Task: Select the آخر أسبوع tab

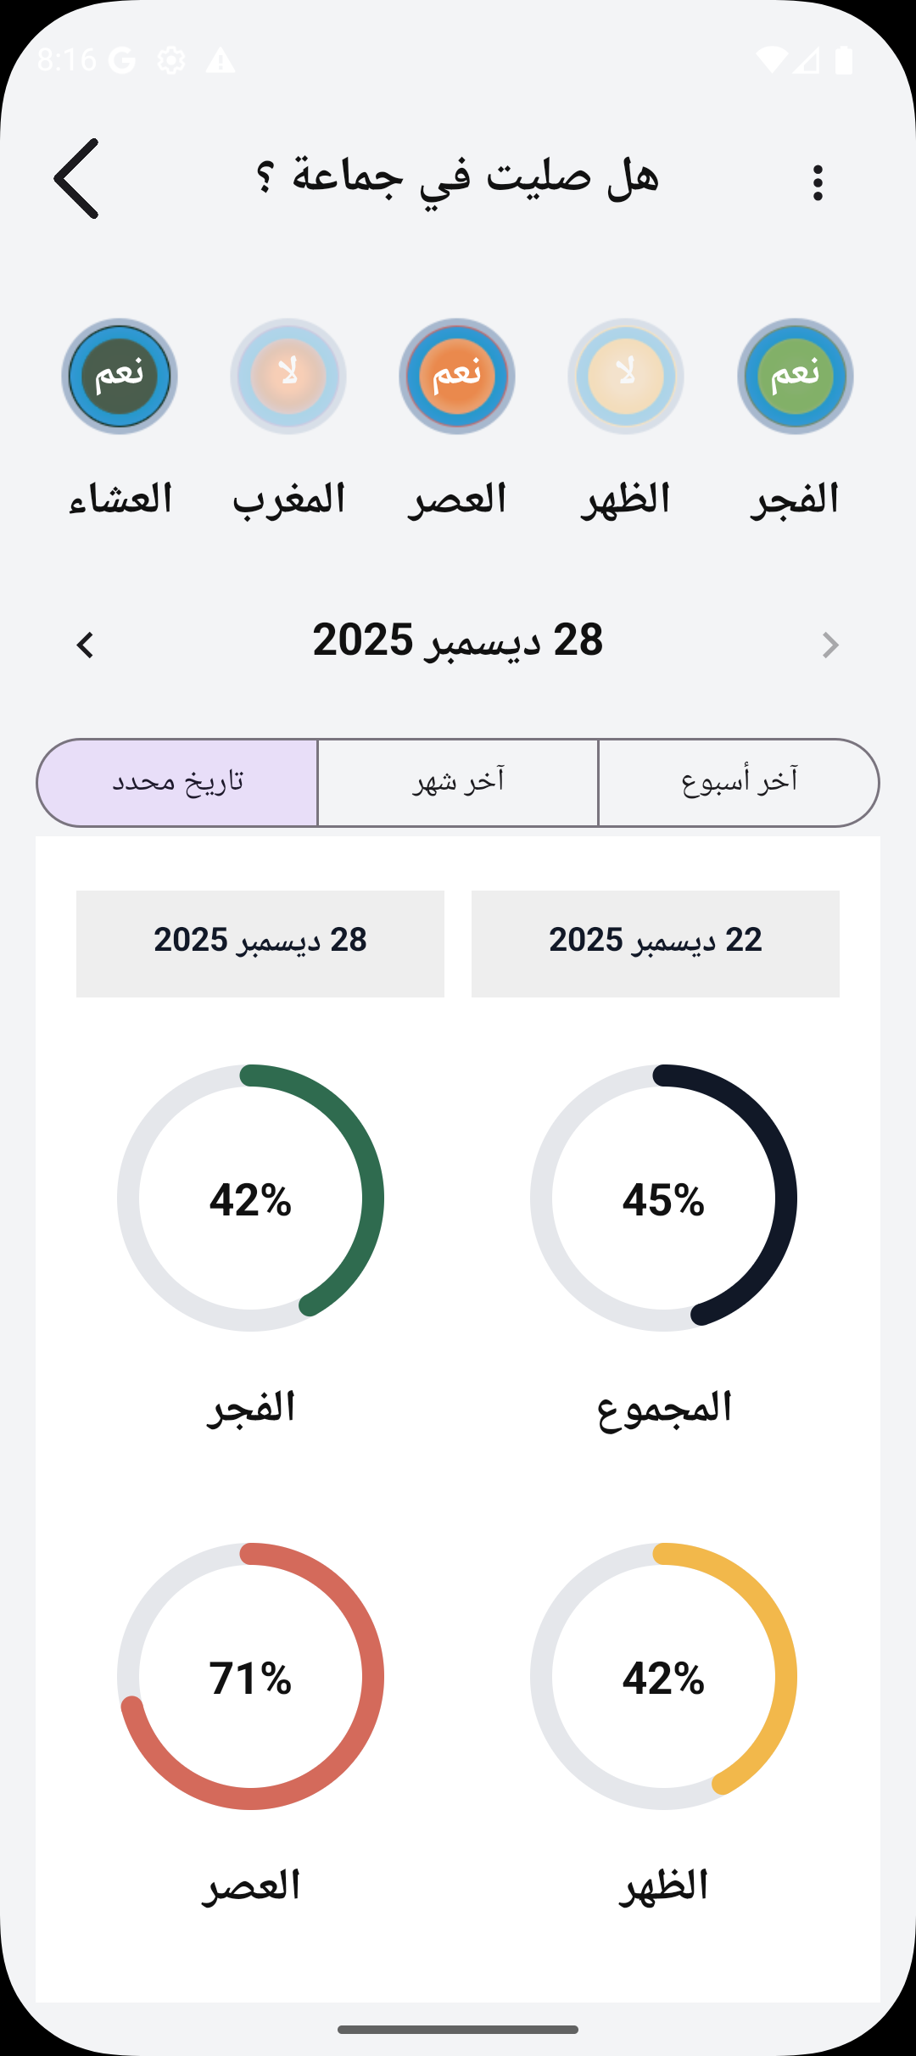Action: click(739, 782)
